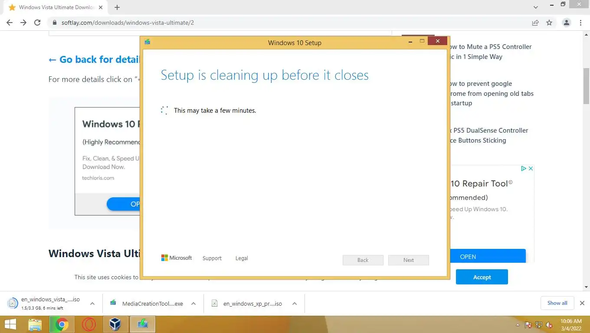
Task: Open the MediaCreationTool.exe download item
Action: pos(147,304)
